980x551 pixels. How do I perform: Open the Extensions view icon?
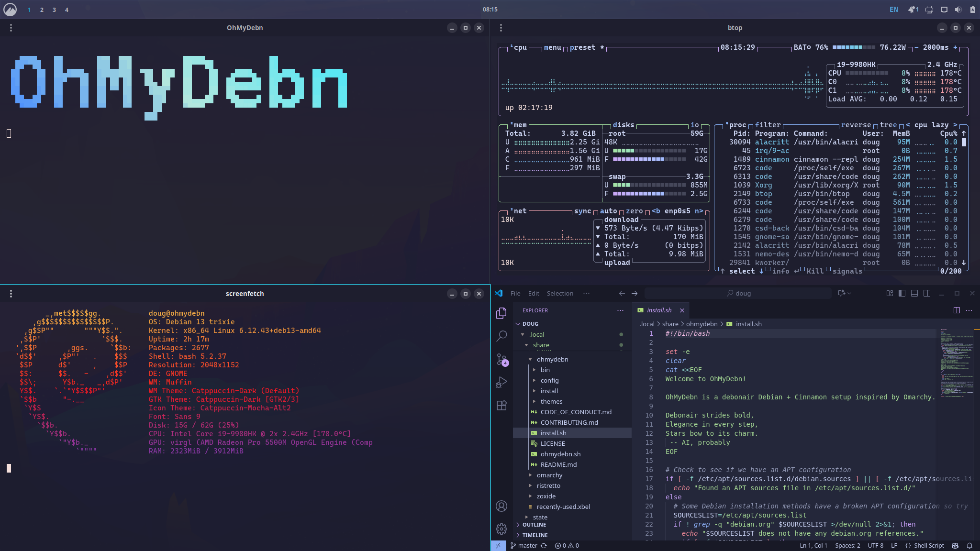pyautogui.click(x=501, y=405)
